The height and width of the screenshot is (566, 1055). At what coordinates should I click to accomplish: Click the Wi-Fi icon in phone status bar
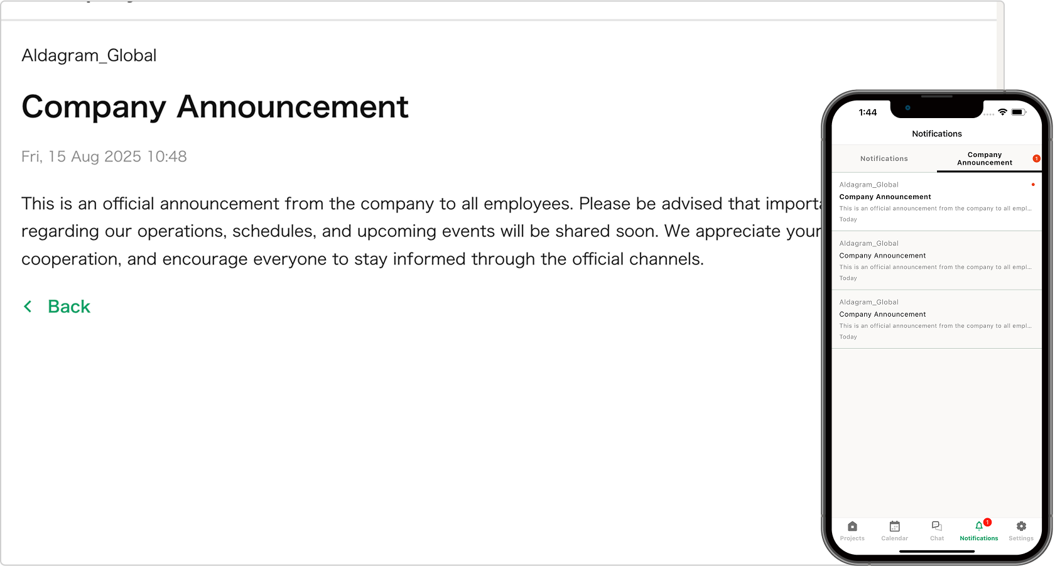[x=1003, y=112]
